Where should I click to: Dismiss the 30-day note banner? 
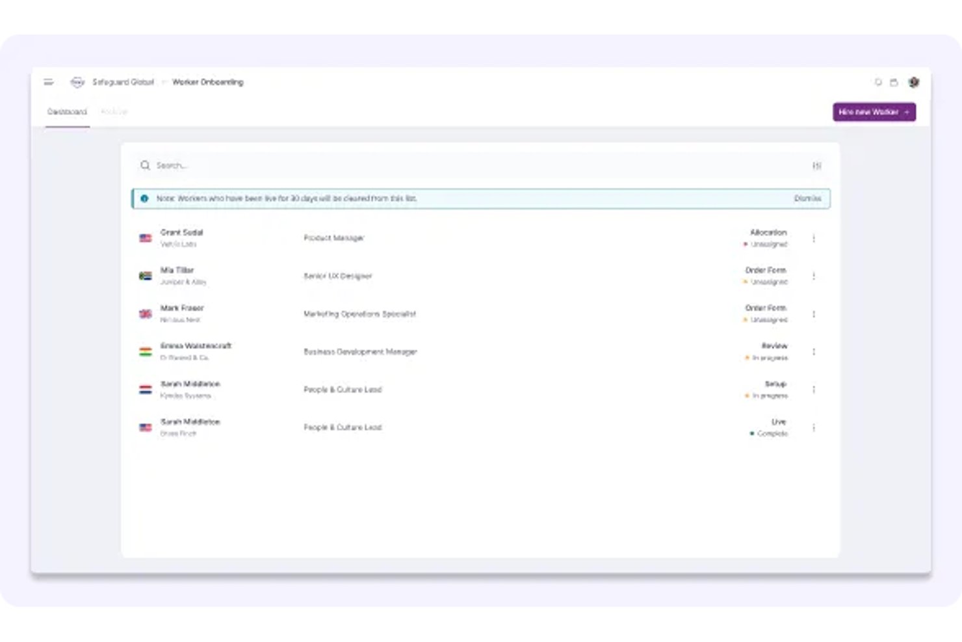[x=807, y=198]
